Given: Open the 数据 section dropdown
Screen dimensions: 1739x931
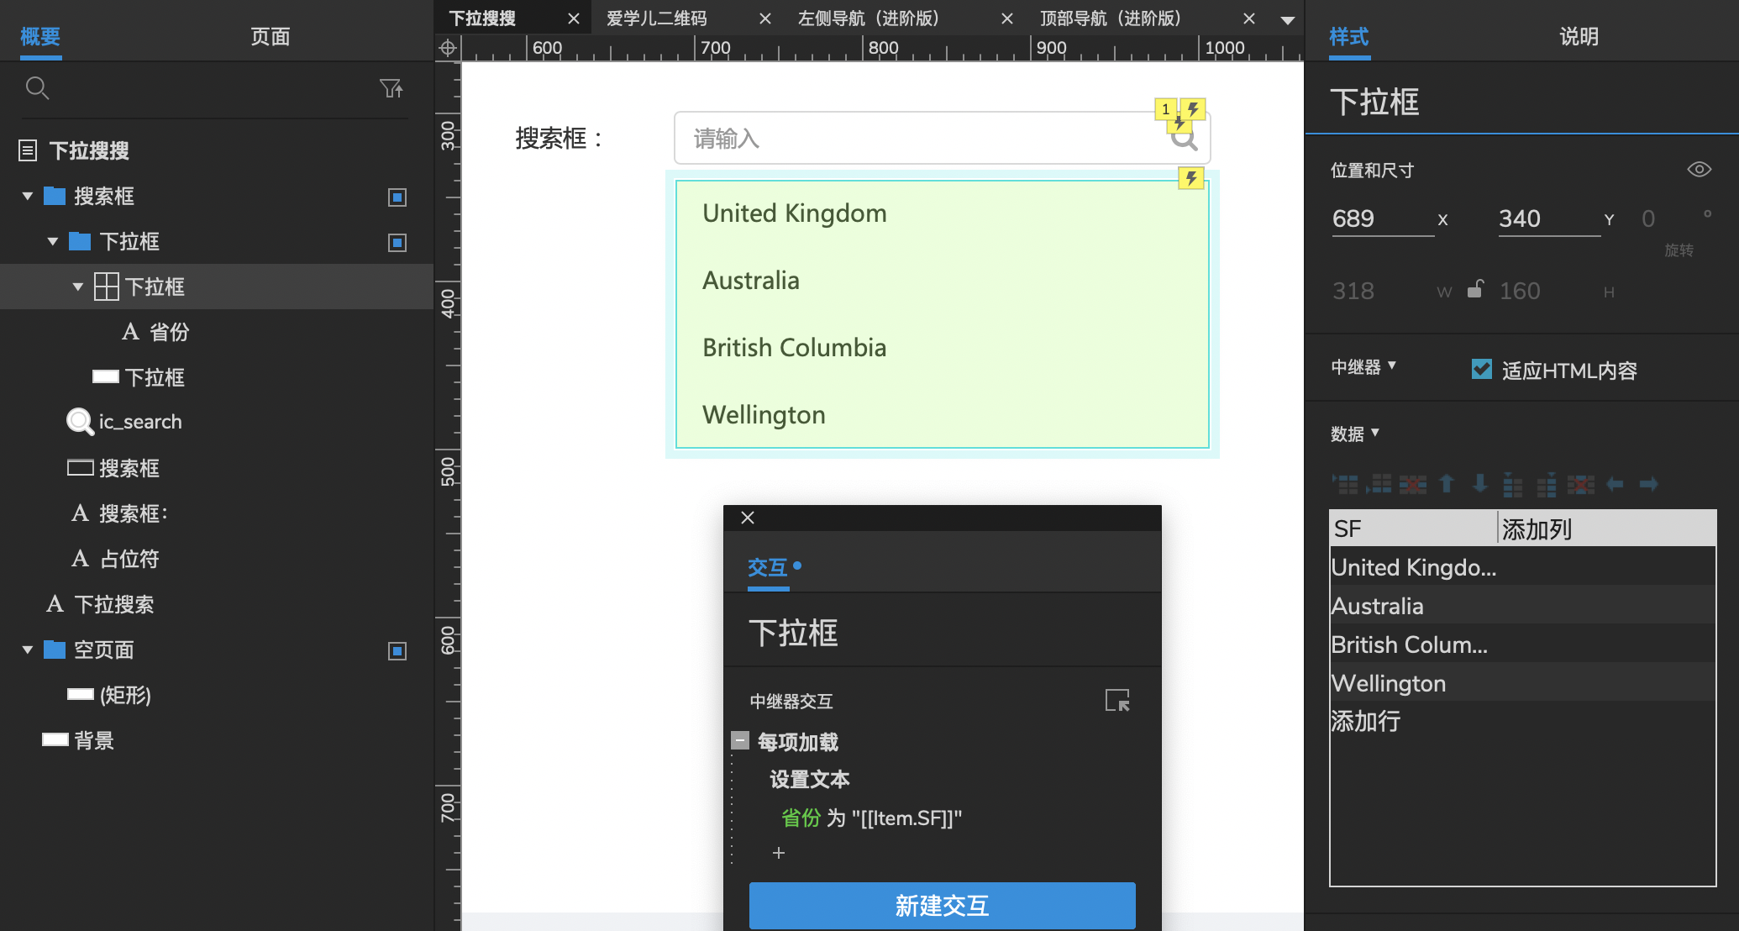Looking at the screenshot, I should click(x=1355, y=434).
